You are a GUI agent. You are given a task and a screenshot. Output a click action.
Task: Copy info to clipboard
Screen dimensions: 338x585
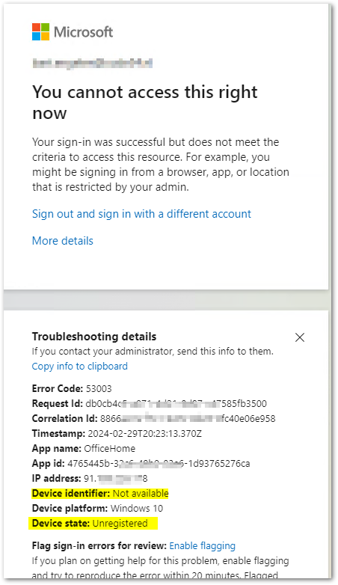[80, 366]
